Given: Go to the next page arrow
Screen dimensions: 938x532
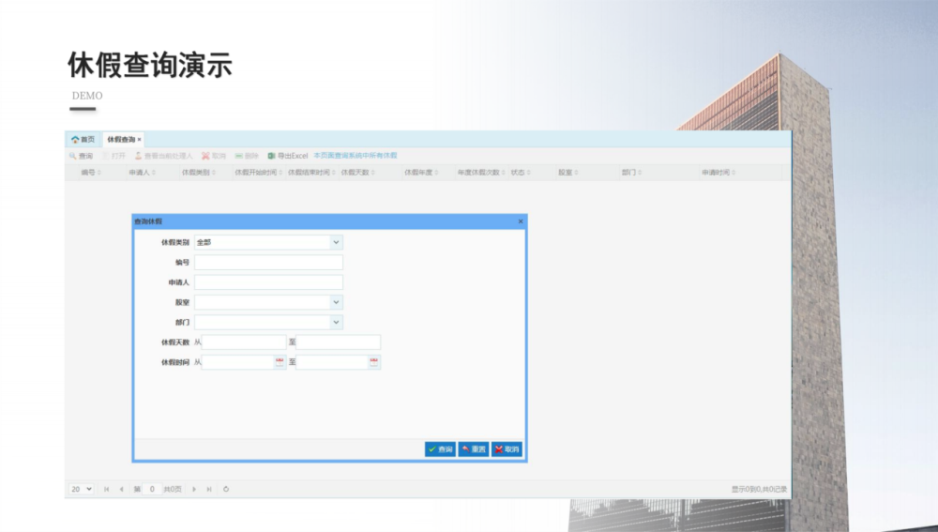Looking at the screenshot, I should pyautogui.click(x=194, y=489).
